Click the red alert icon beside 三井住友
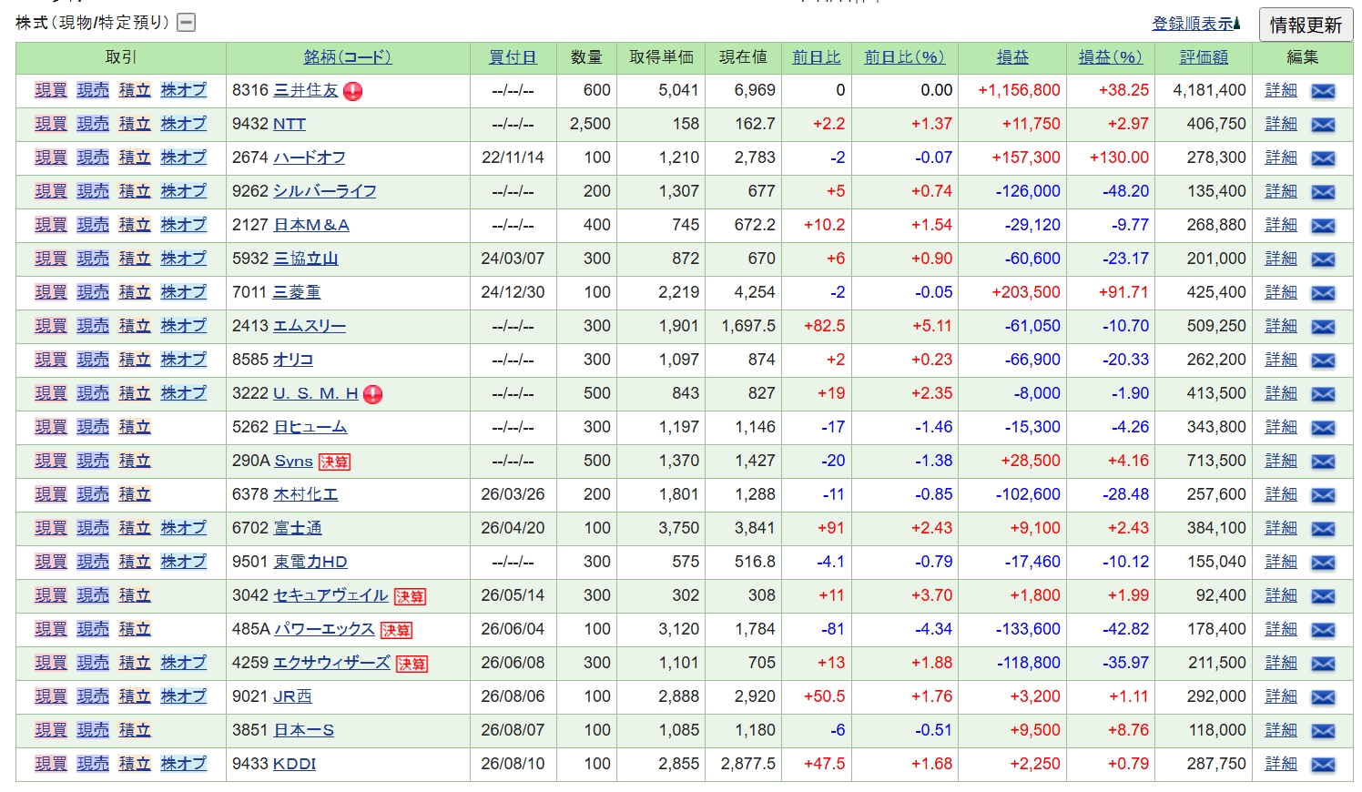The height and width of the screenshot is (792, 1362). tap(352, 91)
